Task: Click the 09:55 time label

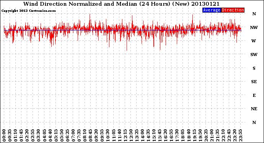Action: click(102, 135)
